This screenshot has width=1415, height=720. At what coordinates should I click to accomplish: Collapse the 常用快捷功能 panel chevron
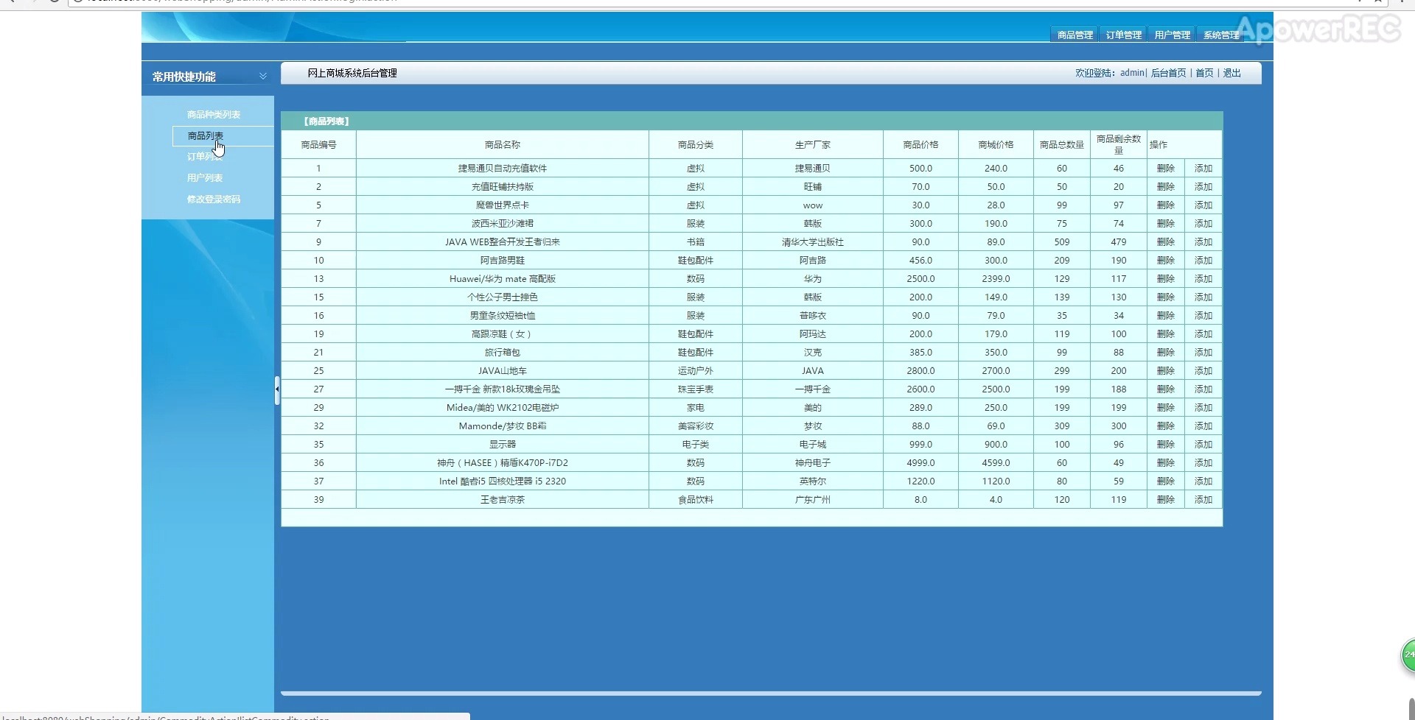point(263,76)
